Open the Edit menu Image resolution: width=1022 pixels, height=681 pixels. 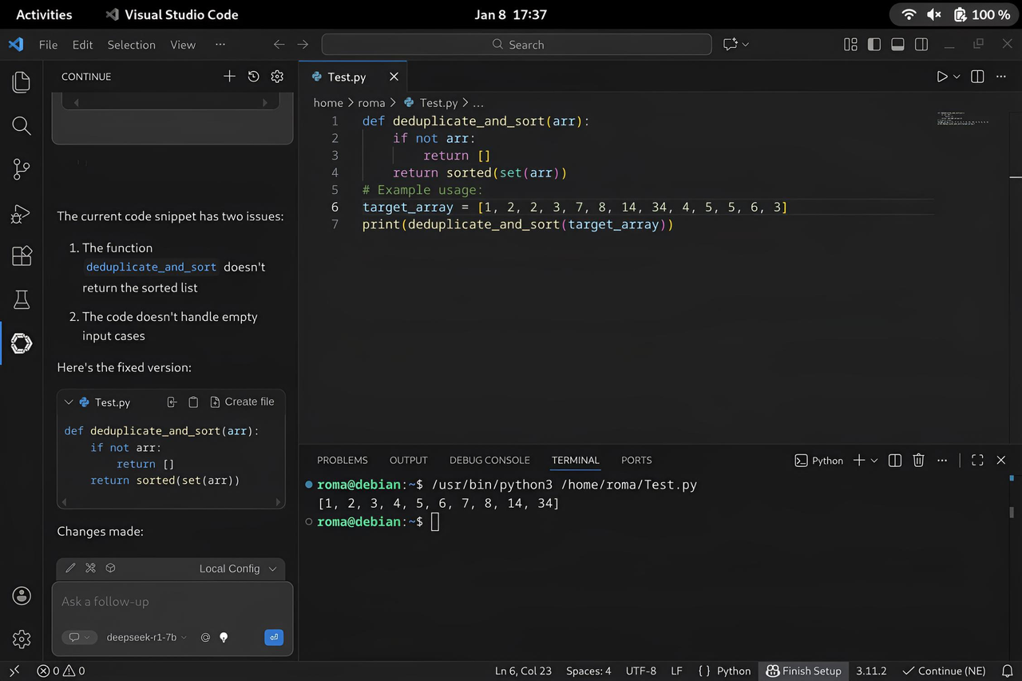click(x=82, y=45)
